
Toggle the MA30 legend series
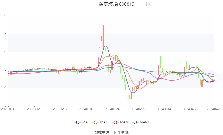[121, 122]
